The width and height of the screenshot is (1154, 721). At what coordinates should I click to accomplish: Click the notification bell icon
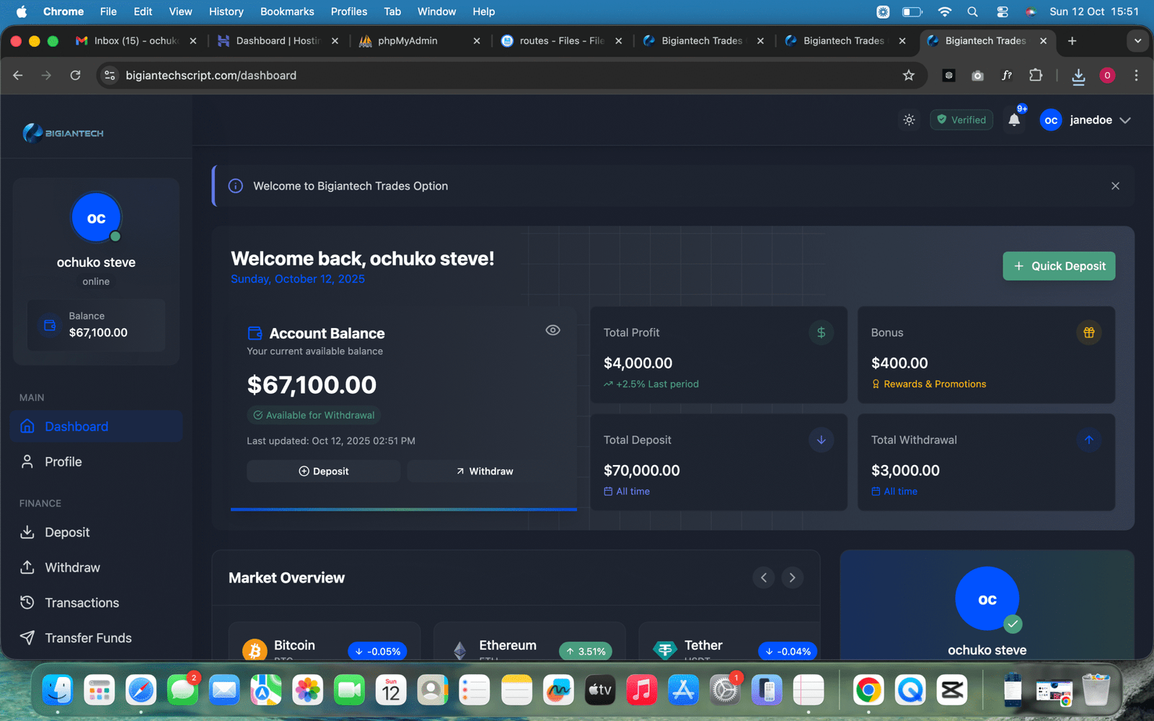(1014, 120)
